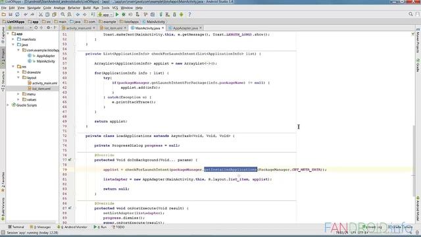Viewport: 421px width, 237px height.
Task: Click the Android Device Monitor icon
Action: [x=182, y=14]
